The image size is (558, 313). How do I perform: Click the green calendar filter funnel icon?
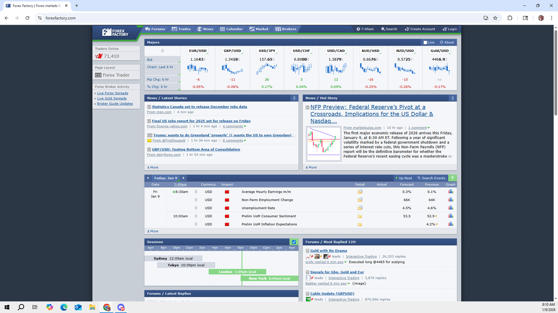click(452, 178)
